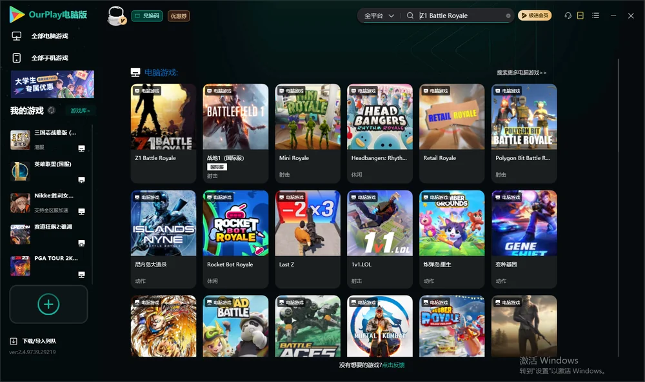Open the 炸弹岛:重生 game card
This screenshot has height=382, width=645.
click(x=451, y=239)
